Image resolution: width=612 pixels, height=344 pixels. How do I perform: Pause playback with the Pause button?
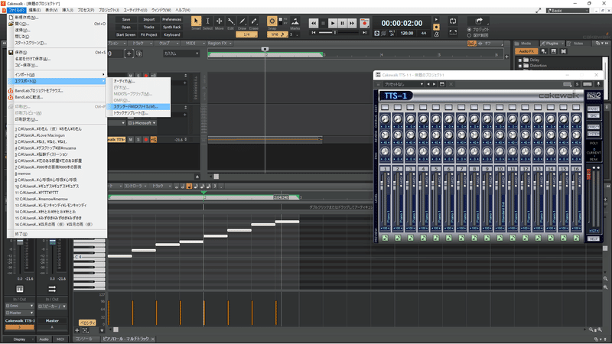[x=342, y=24]
